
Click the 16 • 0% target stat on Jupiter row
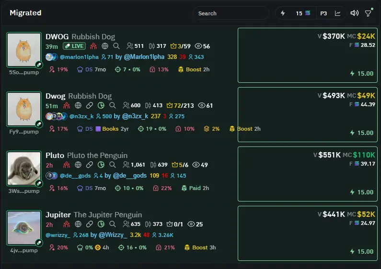[132, 247]
